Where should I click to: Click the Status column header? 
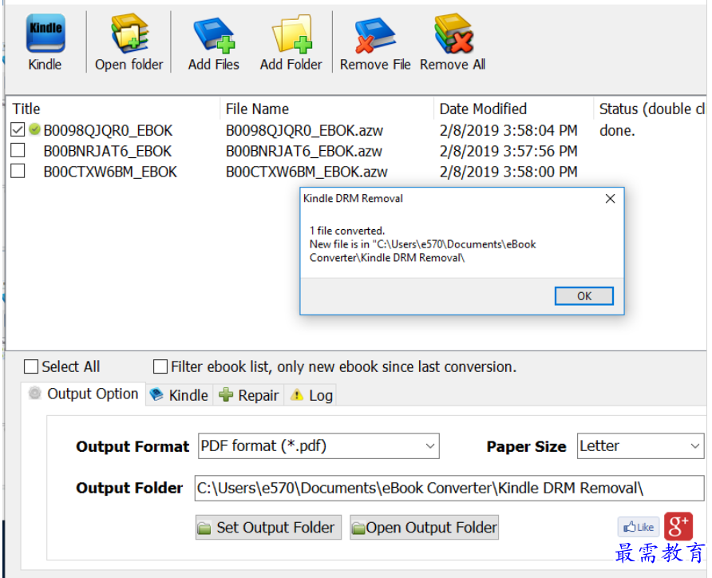coord(651,109)
